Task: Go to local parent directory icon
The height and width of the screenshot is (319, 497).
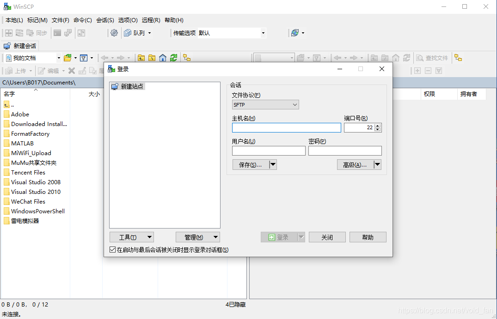Action: tap(141, 58)
